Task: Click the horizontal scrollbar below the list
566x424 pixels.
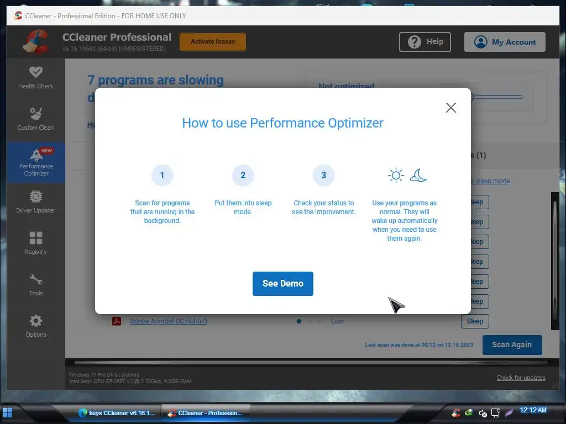Action: point(311,362)
